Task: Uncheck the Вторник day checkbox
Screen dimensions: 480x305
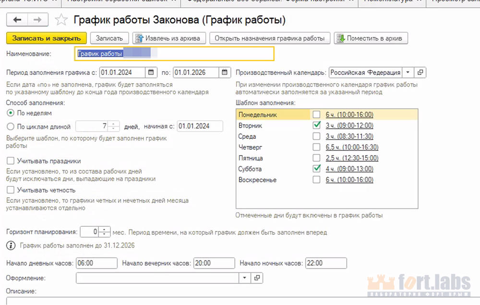Action: tap(316, 125)
